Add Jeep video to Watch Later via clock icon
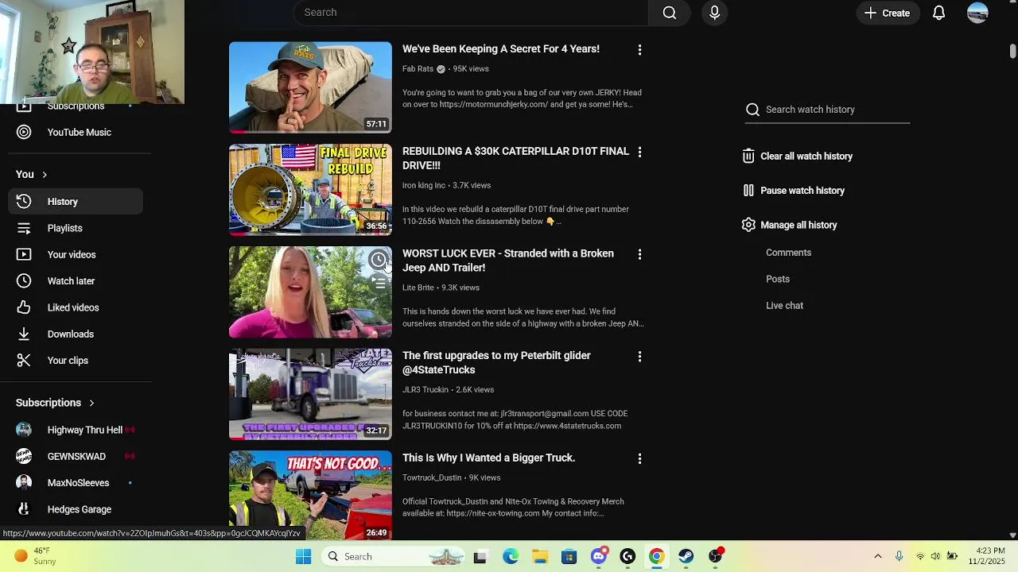 point(379,260)
